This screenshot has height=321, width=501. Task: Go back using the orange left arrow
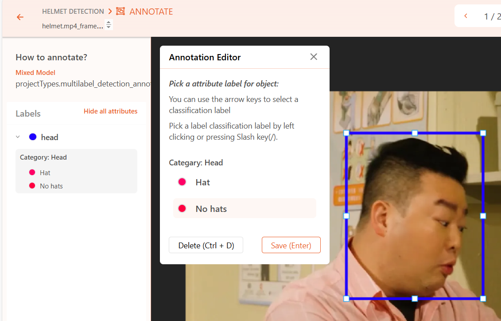point(20,17)
